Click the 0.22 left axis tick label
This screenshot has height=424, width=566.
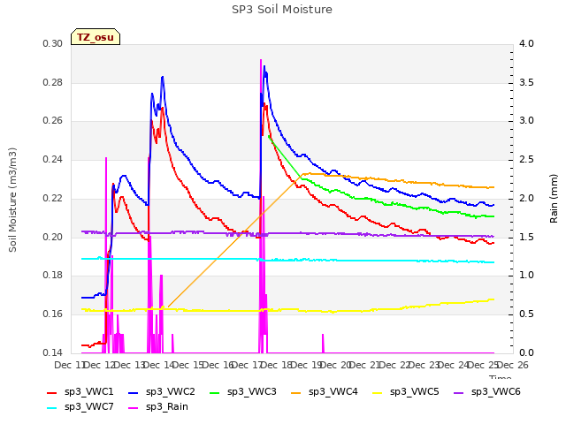53,198
